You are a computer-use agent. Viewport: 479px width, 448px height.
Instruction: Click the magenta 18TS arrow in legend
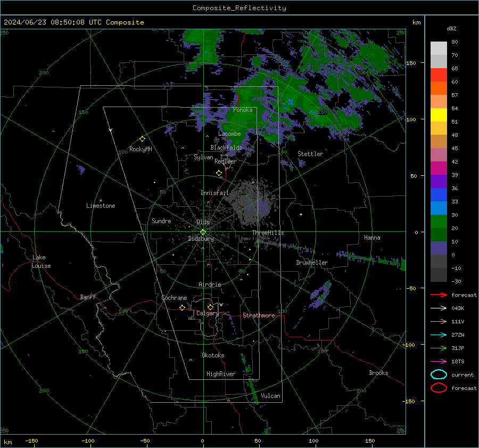pos(439,362)
